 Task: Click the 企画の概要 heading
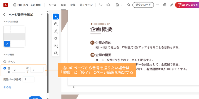click(x=103, y=55)
